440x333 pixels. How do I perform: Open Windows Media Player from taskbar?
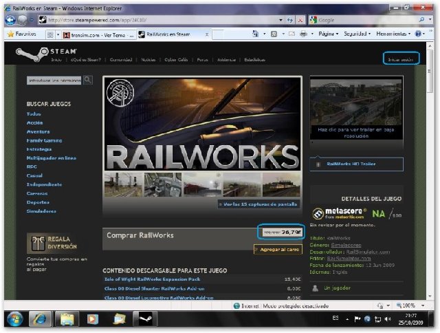coord(92,319)
